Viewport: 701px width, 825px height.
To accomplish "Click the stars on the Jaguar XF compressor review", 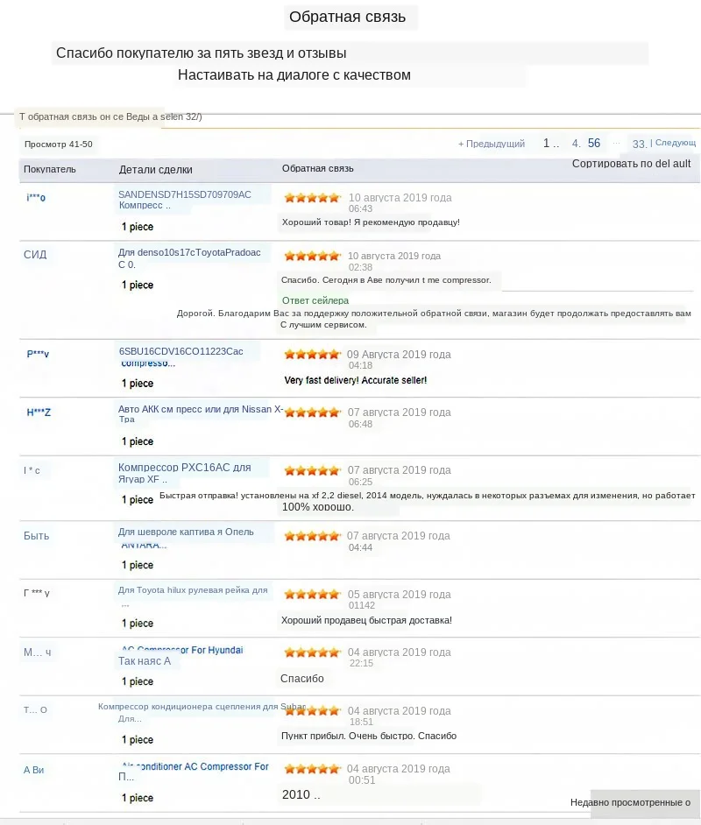I will [x=312, y=470].
